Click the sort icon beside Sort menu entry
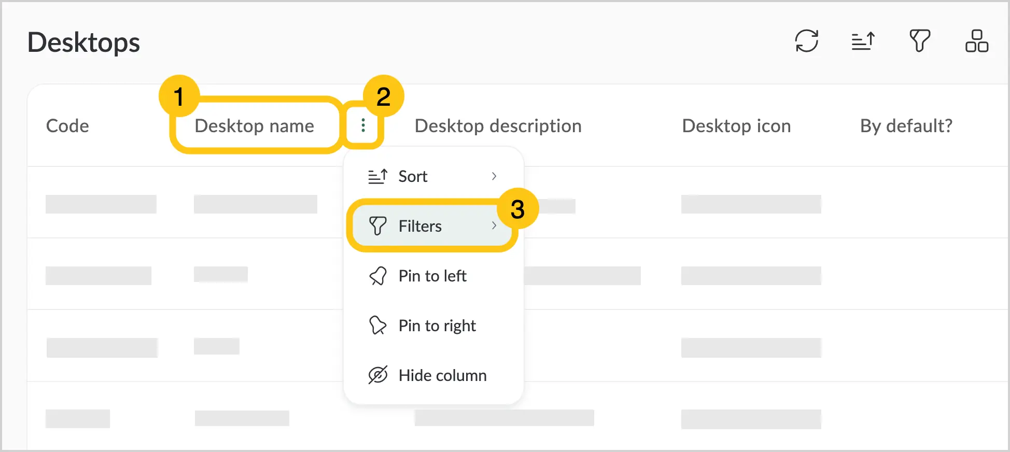 tap(377, 176)
